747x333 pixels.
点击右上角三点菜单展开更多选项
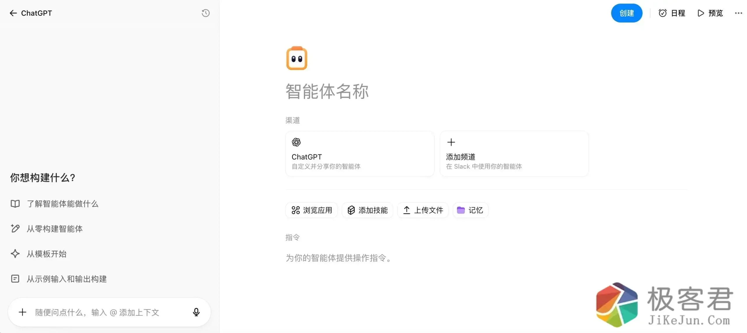click(x=739, y=13)
